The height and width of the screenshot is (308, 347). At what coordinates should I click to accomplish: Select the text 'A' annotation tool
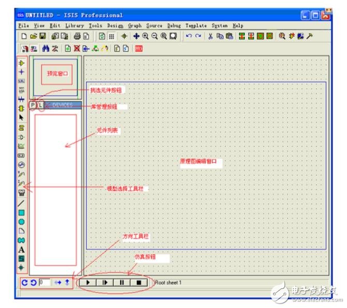point(22,250)
